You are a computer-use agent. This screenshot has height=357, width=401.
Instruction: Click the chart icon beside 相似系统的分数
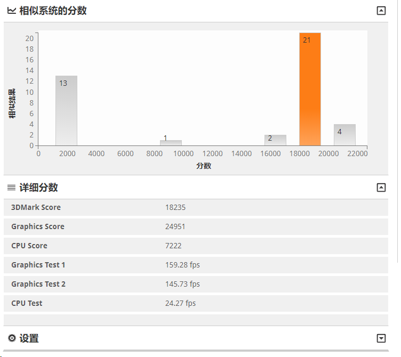click(x=12, y=11)
